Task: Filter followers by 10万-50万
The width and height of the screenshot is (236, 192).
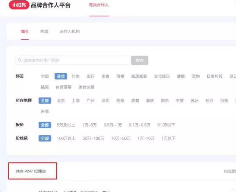Action: tap(121, 138)
